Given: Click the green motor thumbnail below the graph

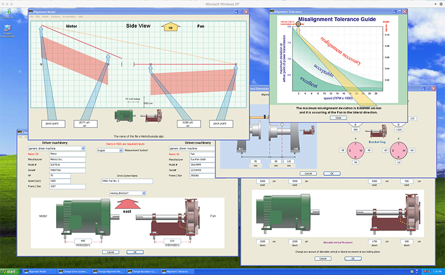Looking at the screenshot, I should point(124,115).
